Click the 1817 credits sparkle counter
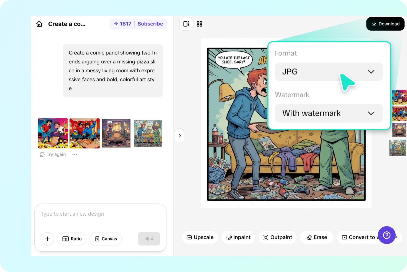Image resolution: width=407 pixels, height=272 pixels. click(123, 24)
